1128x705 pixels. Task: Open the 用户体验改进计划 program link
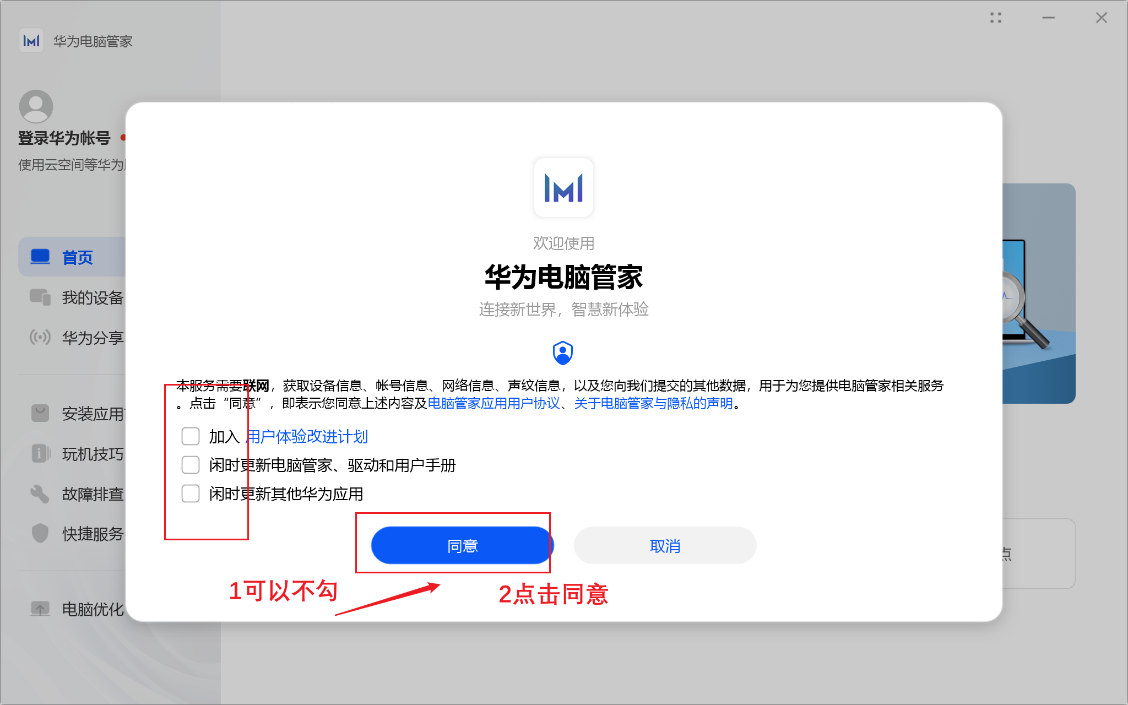[306, 436]
